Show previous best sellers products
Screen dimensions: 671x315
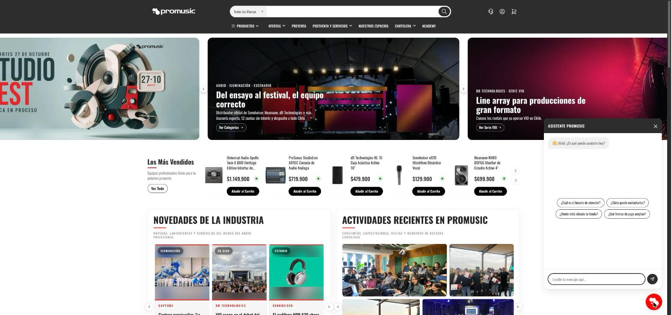pyautogui.click(x=516, y=171)
